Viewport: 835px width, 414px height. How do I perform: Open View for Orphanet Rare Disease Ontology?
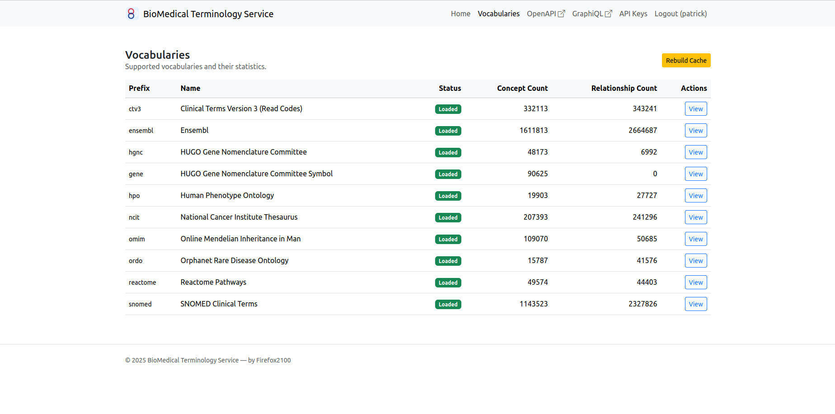(695, 261)
